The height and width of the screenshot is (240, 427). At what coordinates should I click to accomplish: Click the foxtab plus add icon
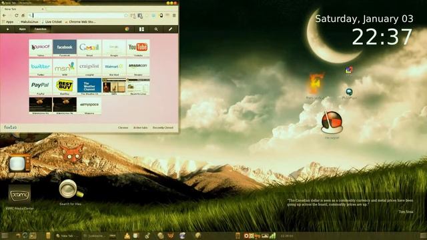7,29
